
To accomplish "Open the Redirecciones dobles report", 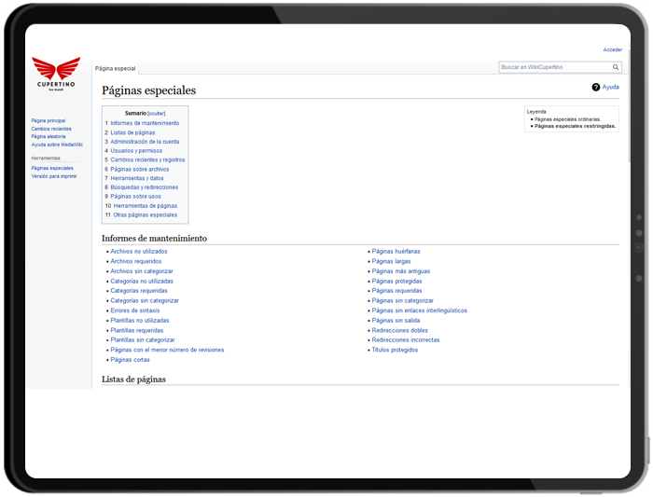I will [x=399, y=330].
